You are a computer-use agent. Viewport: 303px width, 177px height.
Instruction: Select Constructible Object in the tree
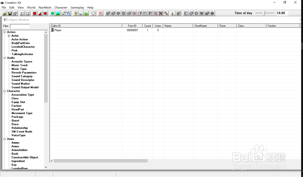[x=25, y=157]
